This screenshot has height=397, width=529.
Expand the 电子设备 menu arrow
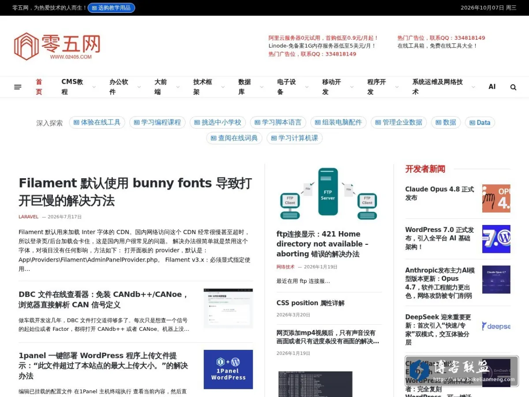306,87
